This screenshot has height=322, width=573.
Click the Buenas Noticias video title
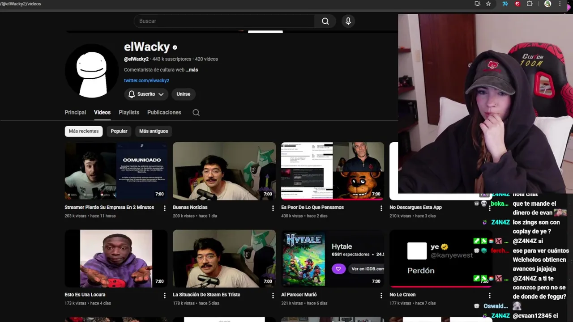pyautogui.click(x=190, y=208)
